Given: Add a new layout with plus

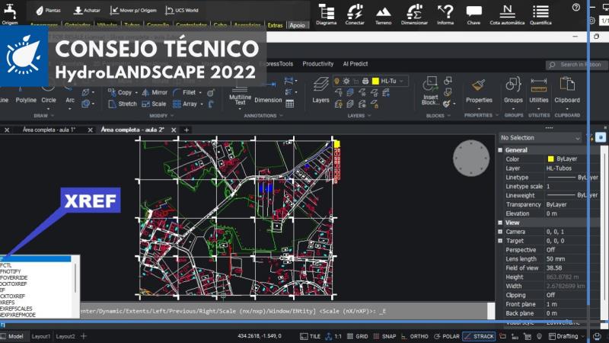Looking at the screenshot, I should pyautogui.click(x=84, y=336).
